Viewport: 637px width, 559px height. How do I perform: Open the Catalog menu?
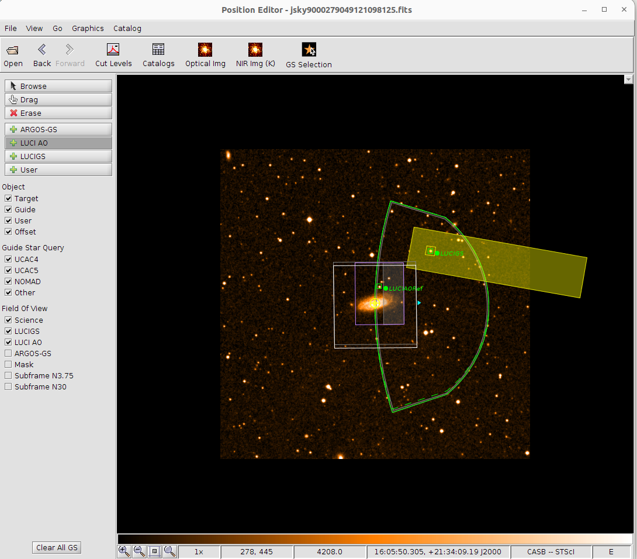point(127,28)
